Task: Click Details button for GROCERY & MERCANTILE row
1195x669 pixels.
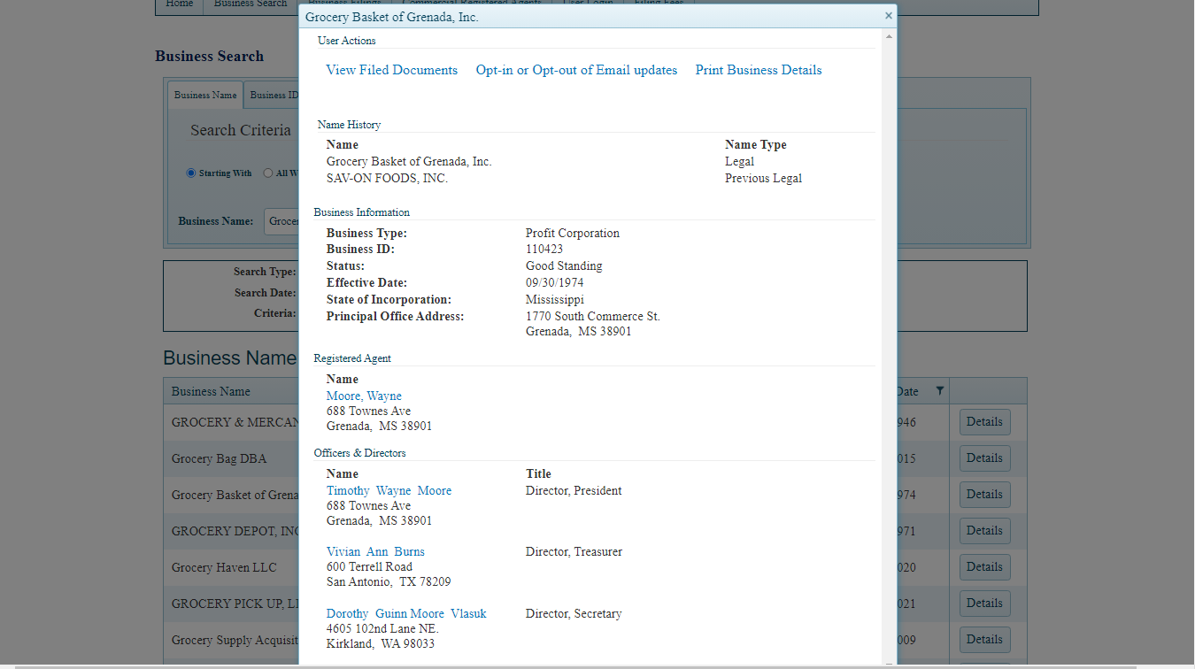Action: click(x=984, y=422)
